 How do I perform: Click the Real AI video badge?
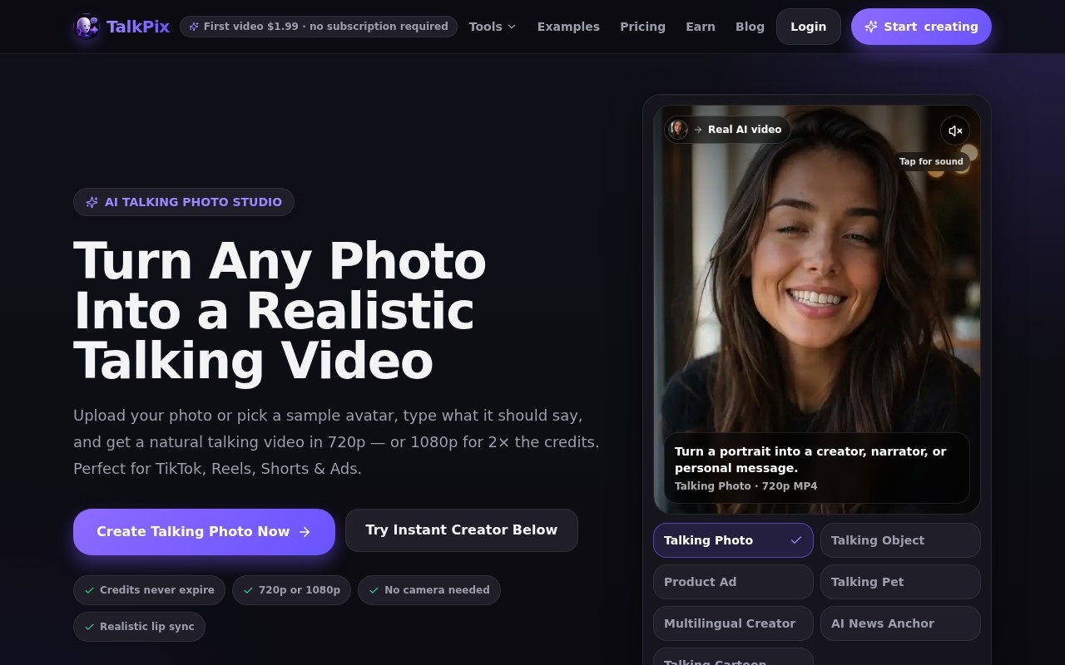(x=727, y=129)
